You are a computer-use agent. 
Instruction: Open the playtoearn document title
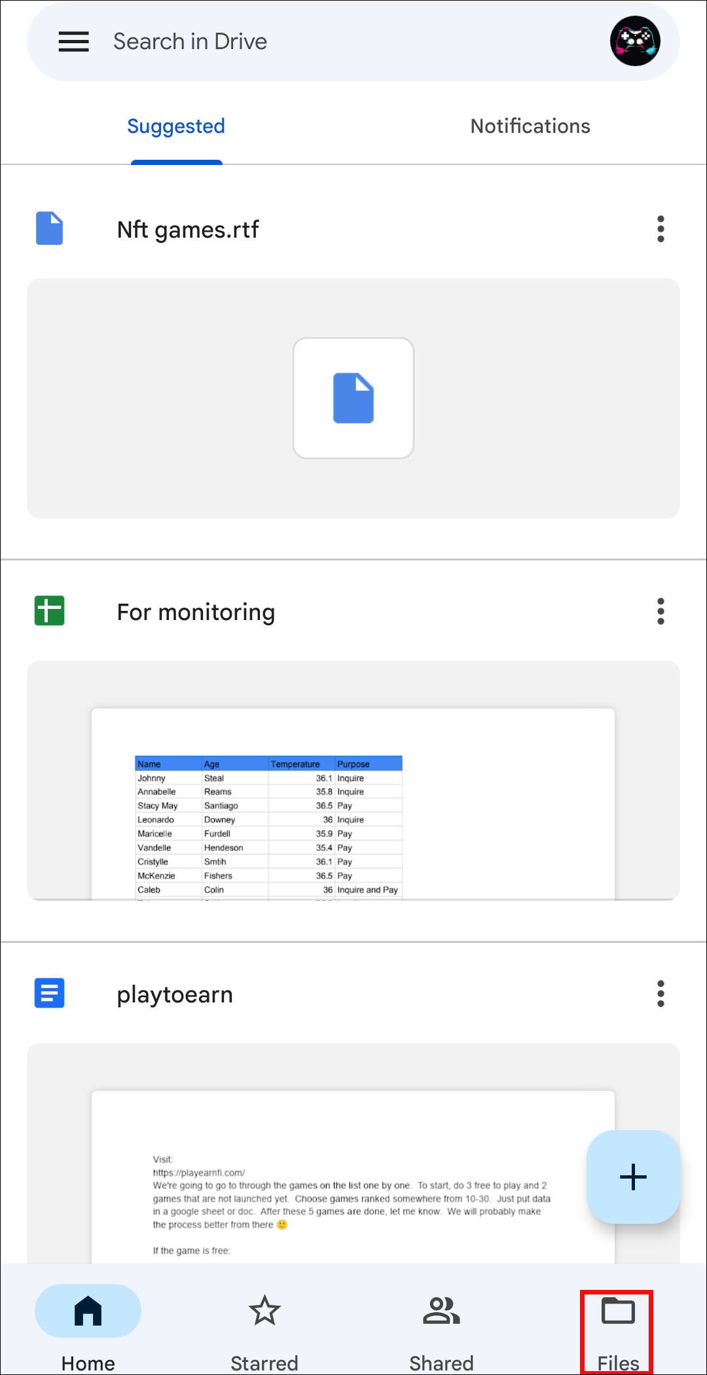175,995
